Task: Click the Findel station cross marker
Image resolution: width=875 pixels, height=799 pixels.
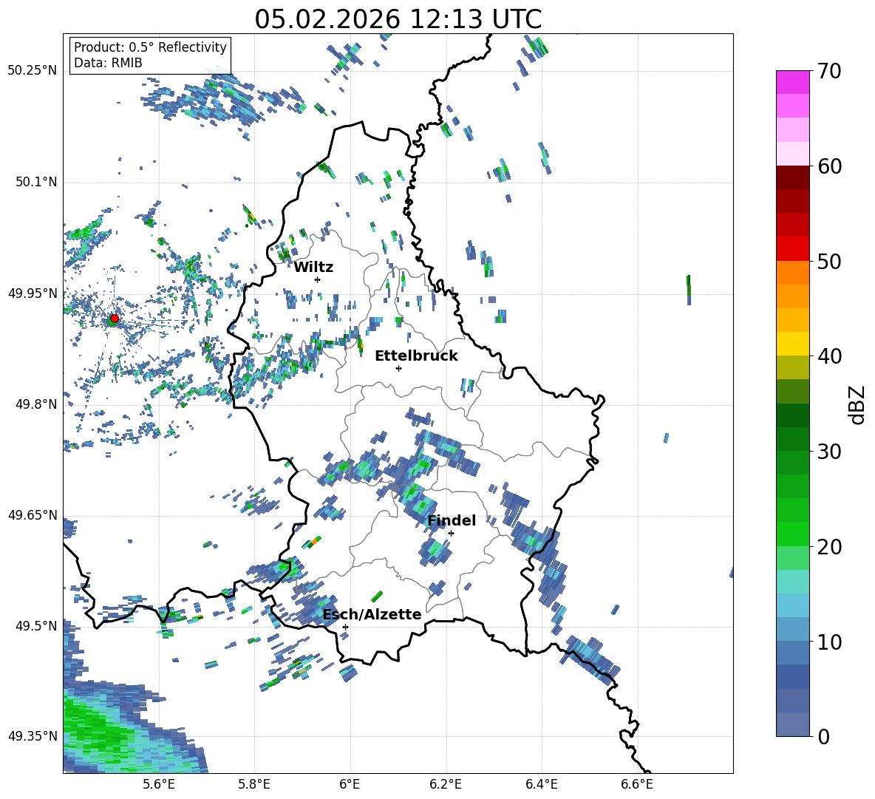Action: click(451, 533)
